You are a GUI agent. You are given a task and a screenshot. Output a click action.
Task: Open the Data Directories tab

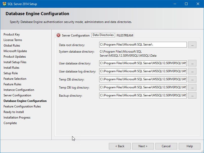pyautogui.click(x=103, y=35)
